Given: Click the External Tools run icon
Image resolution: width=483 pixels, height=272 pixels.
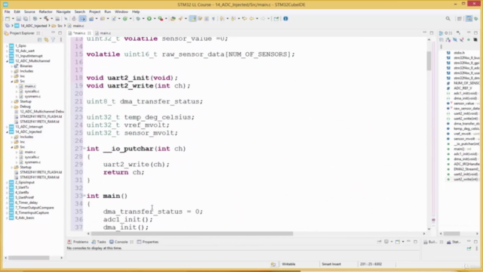Looking at the screenshot, I should pyautogui.click(x=161, y=19).
